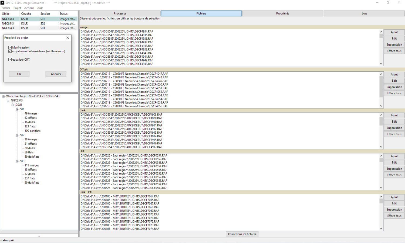Close the Propriété du projet dialog
This screenshot has width=405, height=243.
(68, 38)
